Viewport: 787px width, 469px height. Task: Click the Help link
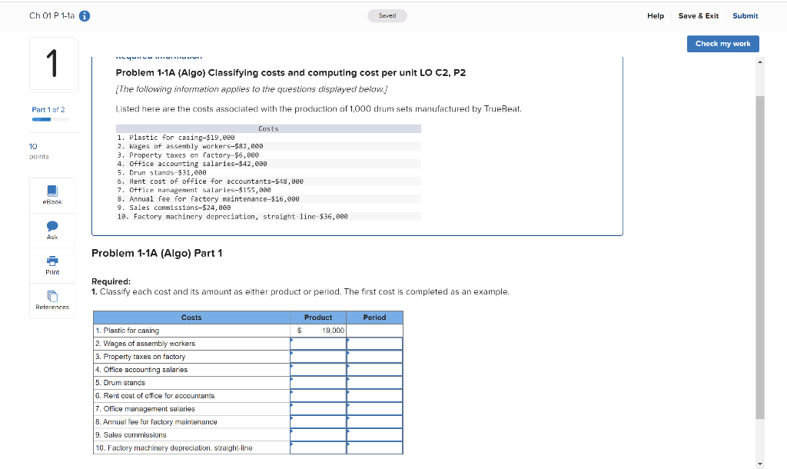pos(656,16)
